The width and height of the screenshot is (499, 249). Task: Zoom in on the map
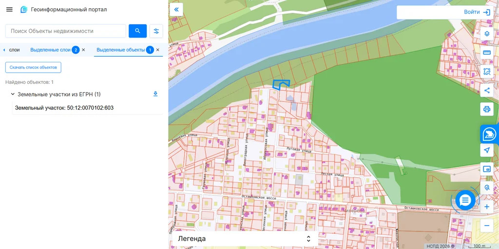(486, 207)
